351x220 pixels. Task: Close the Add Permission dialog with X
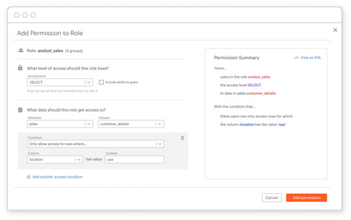tap(335, 30)
